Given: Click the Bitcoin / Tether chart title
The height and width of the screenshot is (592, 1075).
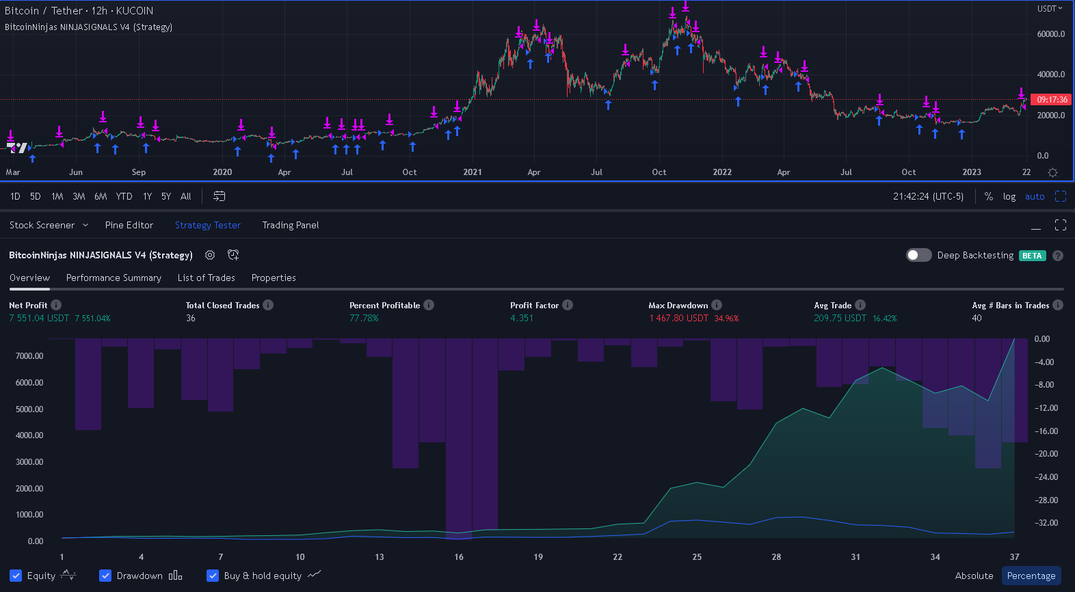Looking at the screenshot, I should pos(79,11).
